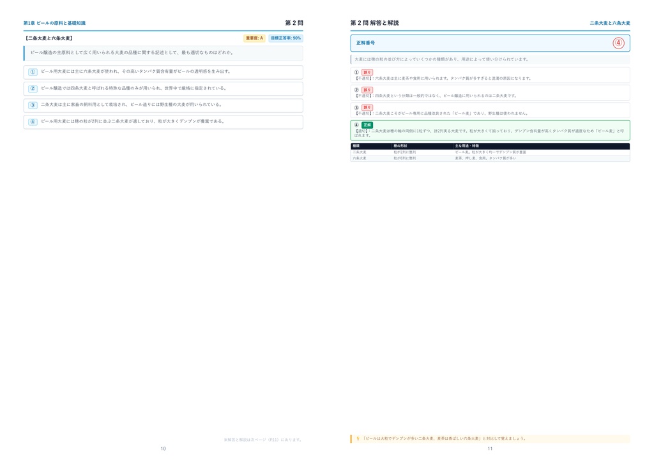The height and width of the screenshot is (462, 654).
Task: Click the 誤り badge on explanation ③
Action: [367, 107]
